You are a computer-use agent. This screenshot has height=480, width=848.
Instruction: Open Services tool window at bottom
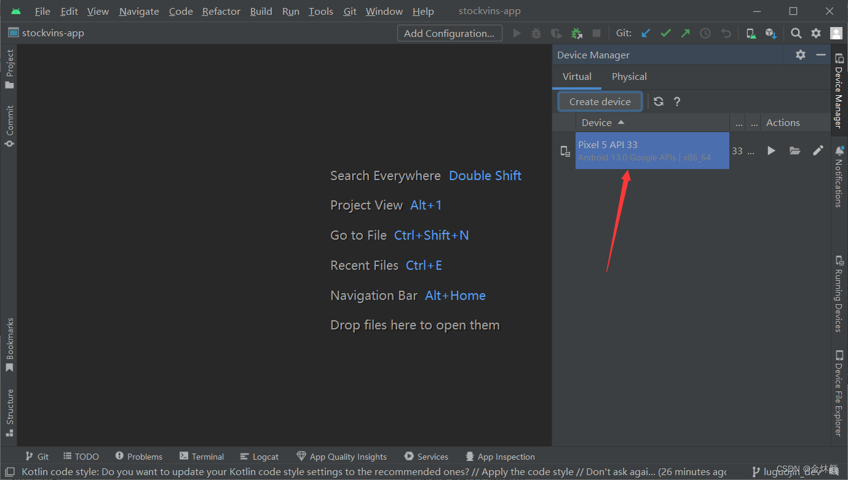click(x=427, y=457)
